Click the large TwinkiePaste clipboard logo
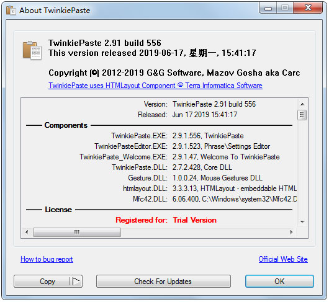 [32, 50]
